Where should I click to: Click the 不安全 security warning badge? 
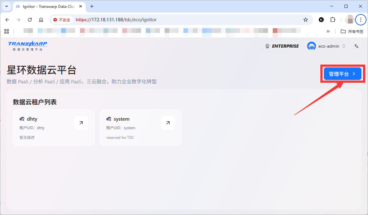62,19
